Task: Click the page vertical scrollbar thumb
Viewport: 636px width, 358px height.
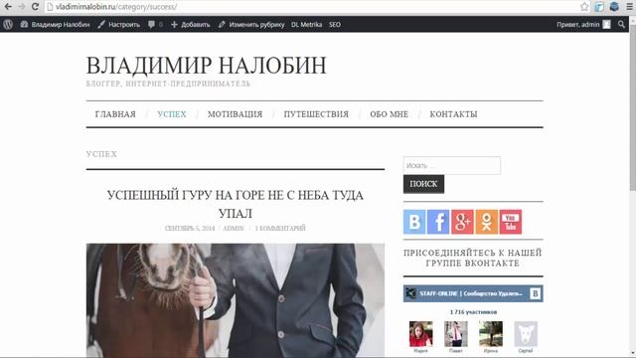Action: (632, 108)
